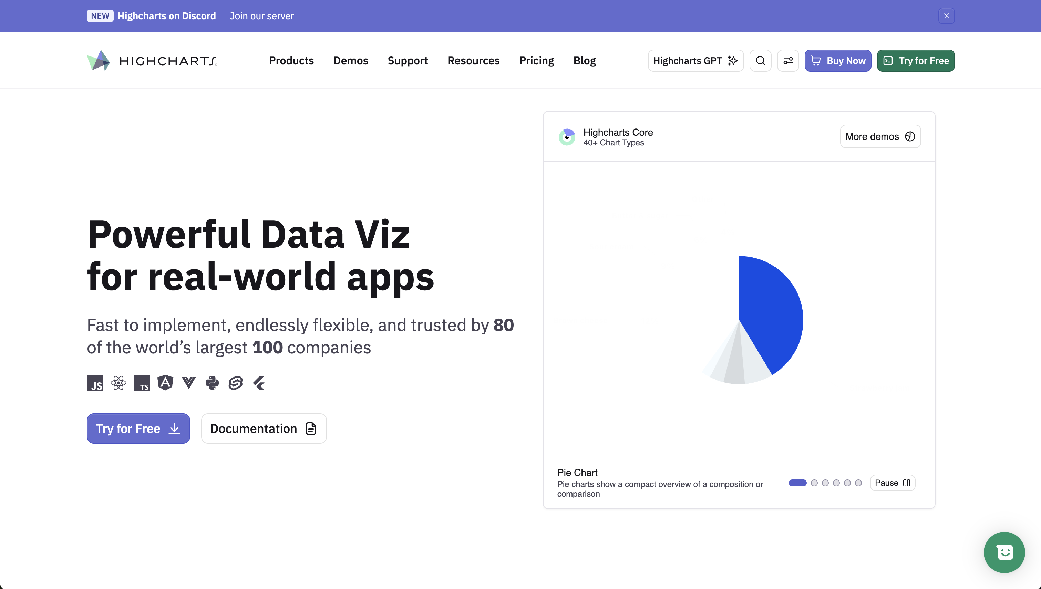Screen dimensions: 1041x589
Task: Click the TypeScript TS icon
Action: click(142, 383)
